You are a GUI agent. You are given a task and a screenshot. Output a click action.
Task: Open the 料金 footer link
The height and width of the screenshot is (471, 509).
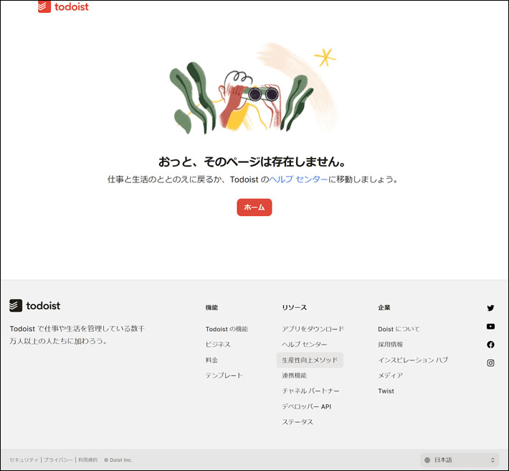pyautogui.click(x=211, y=360)
